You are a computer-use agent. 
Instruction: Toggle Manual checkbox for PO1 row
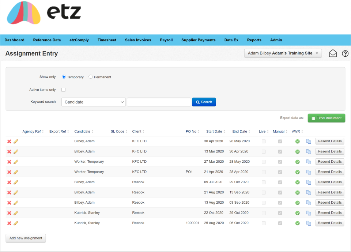[x=280, y=172]
